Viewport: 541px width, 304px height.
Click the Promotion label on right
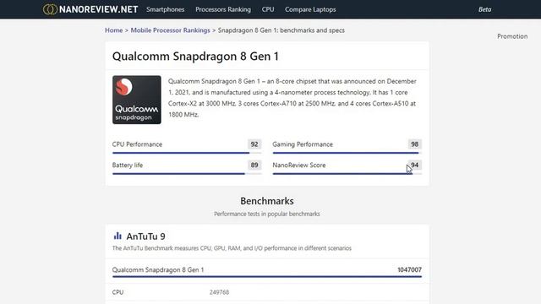(512, 36)
